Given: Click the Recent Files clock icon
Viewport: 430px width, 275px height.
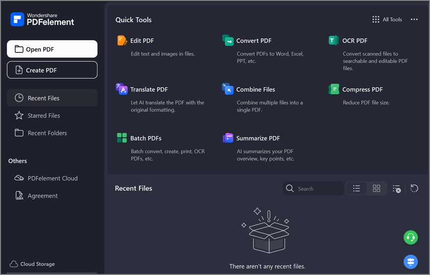Looking at the screenshot, I should (19, 98).
